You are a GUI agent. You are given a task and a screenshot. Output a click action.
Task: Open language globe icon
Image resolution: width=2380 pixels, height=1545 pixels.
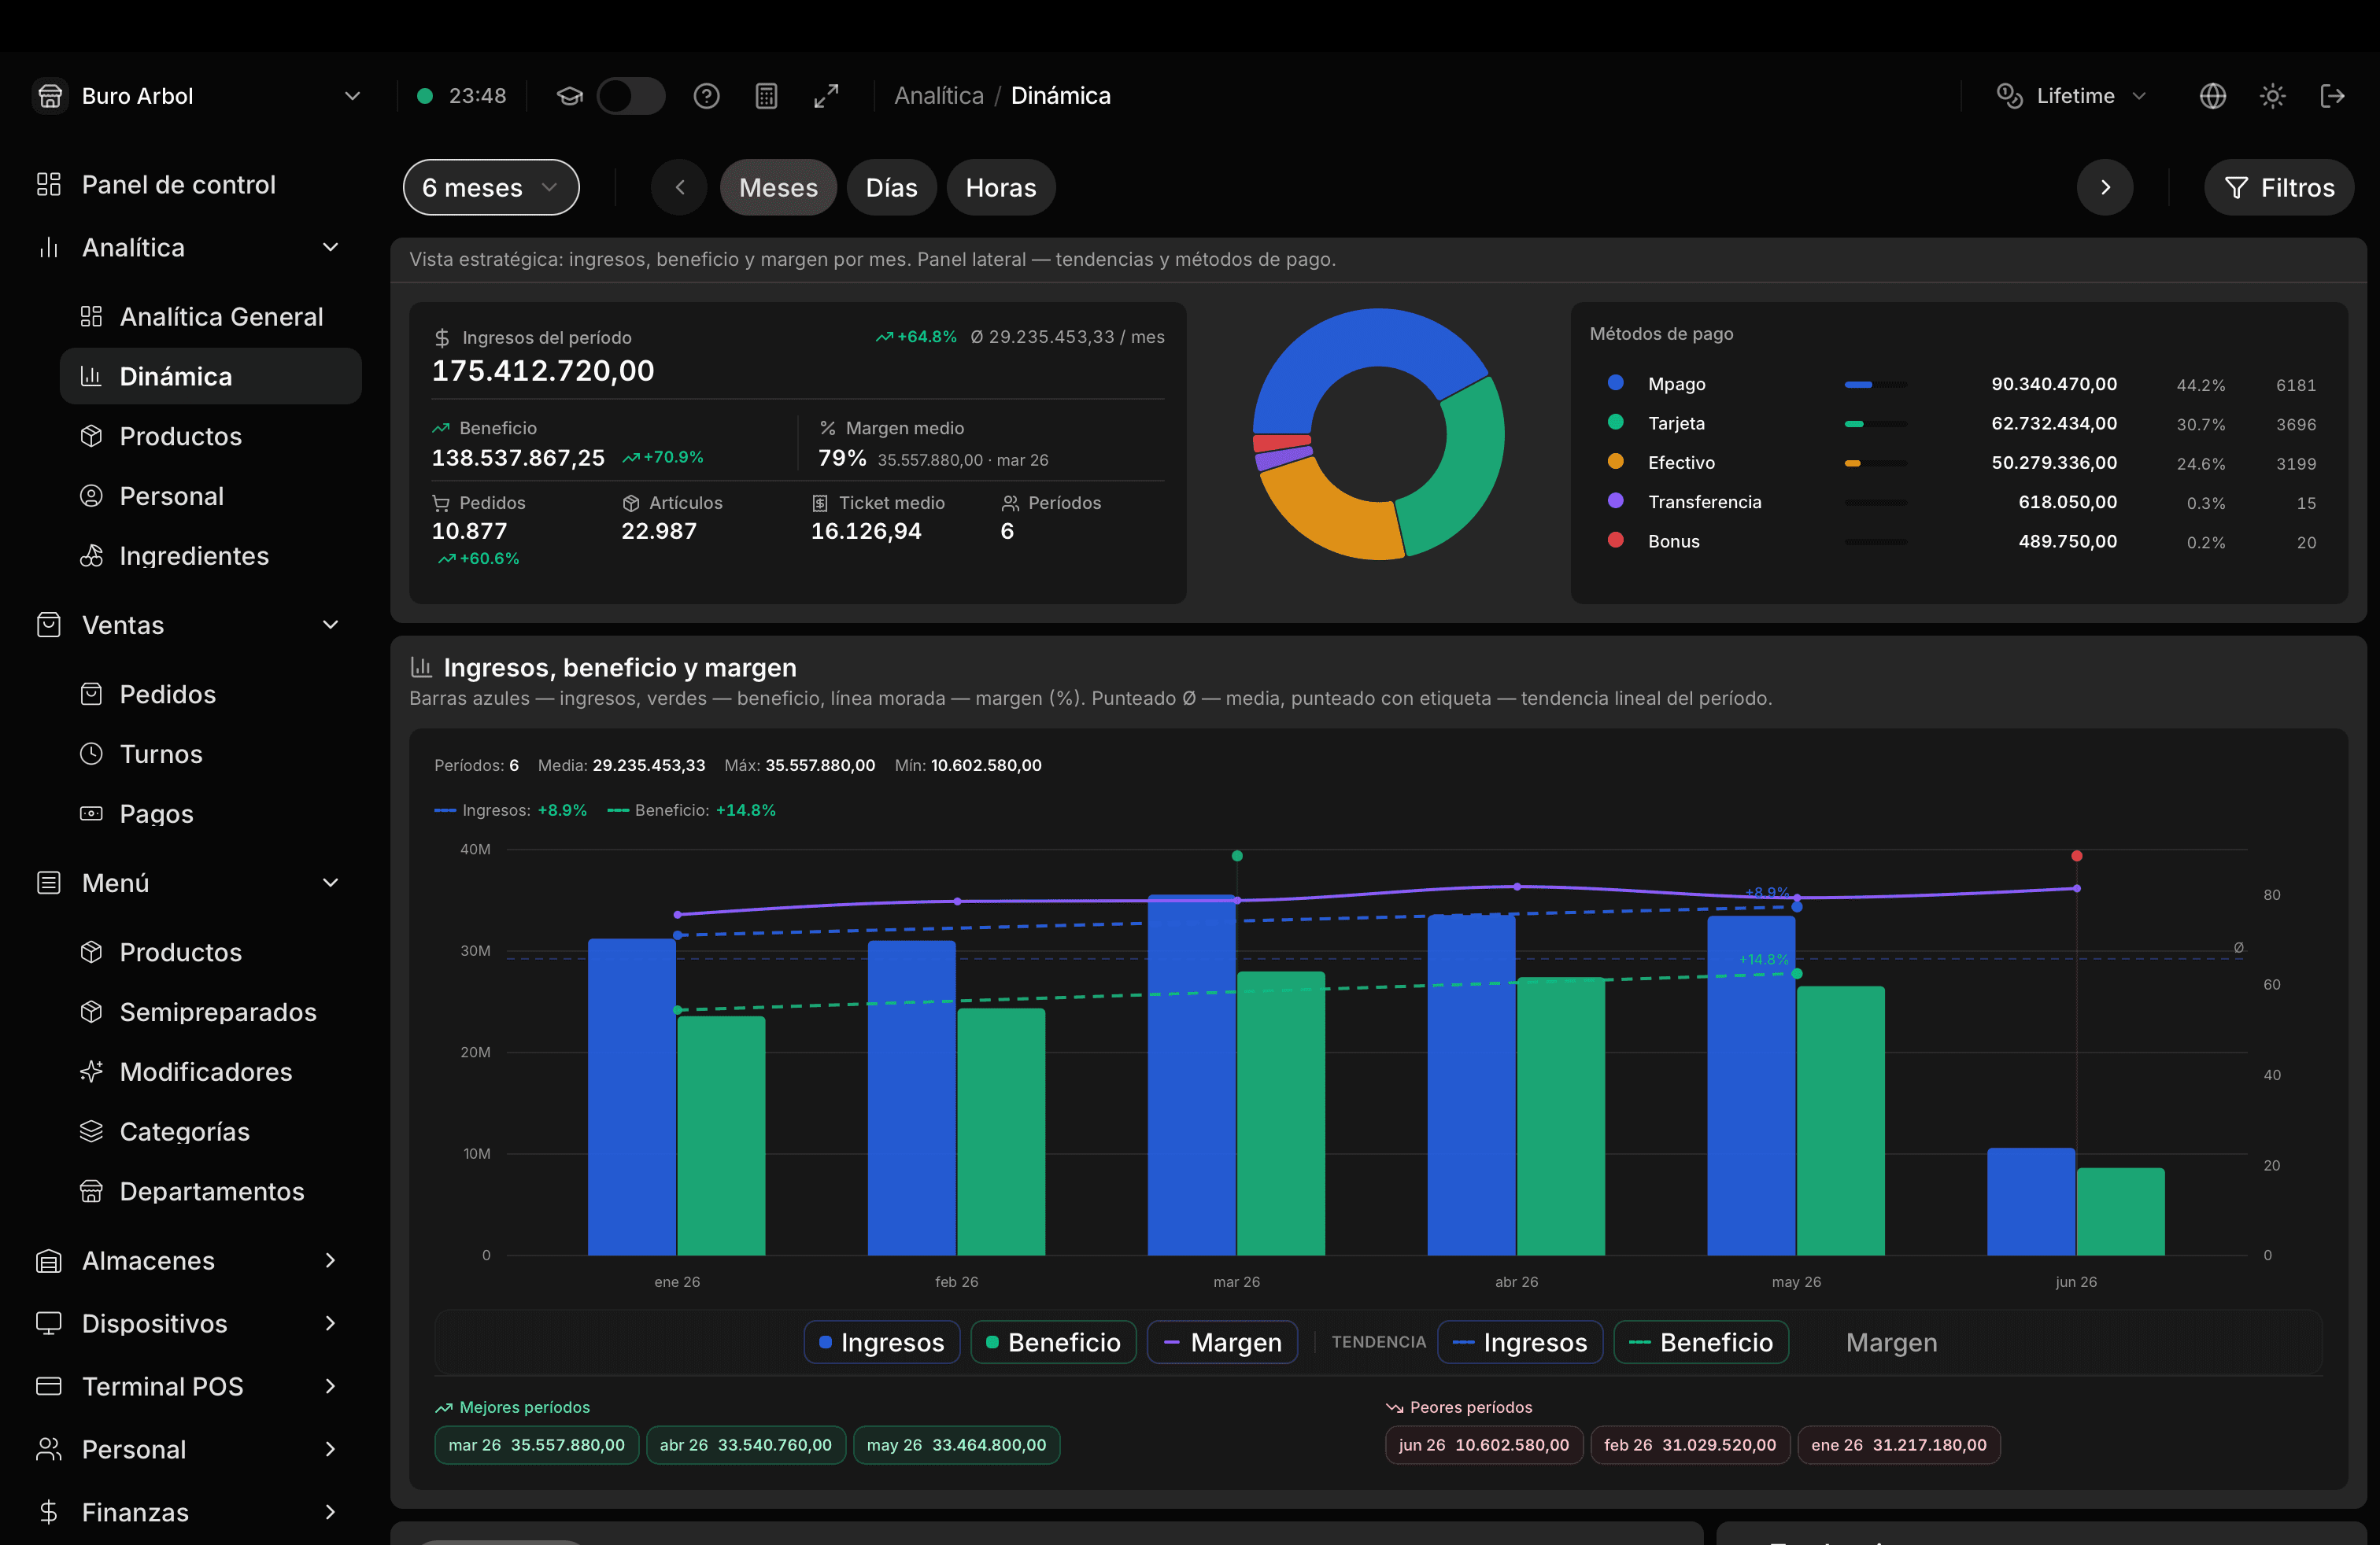coord(2212,96)
